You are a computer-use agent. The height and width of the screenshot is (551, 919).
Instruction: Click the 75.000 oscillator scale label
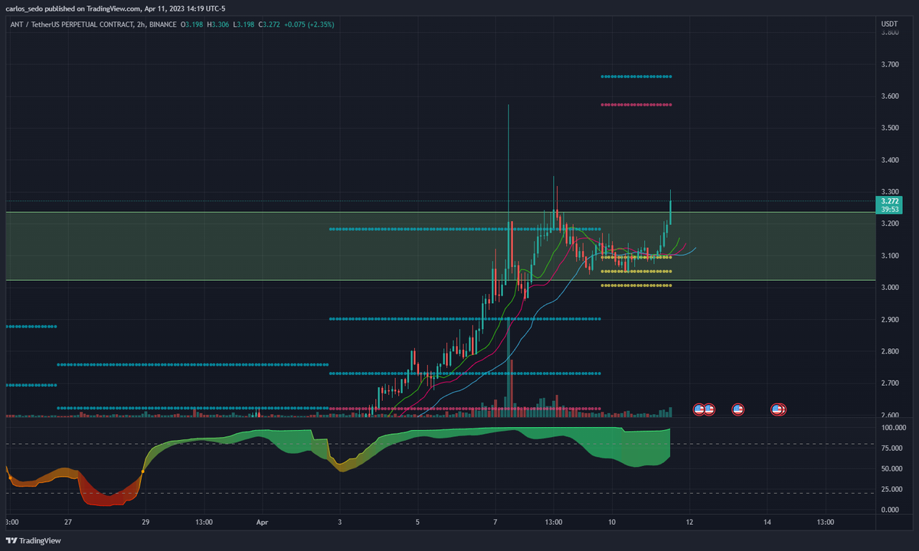coord(891,448)
